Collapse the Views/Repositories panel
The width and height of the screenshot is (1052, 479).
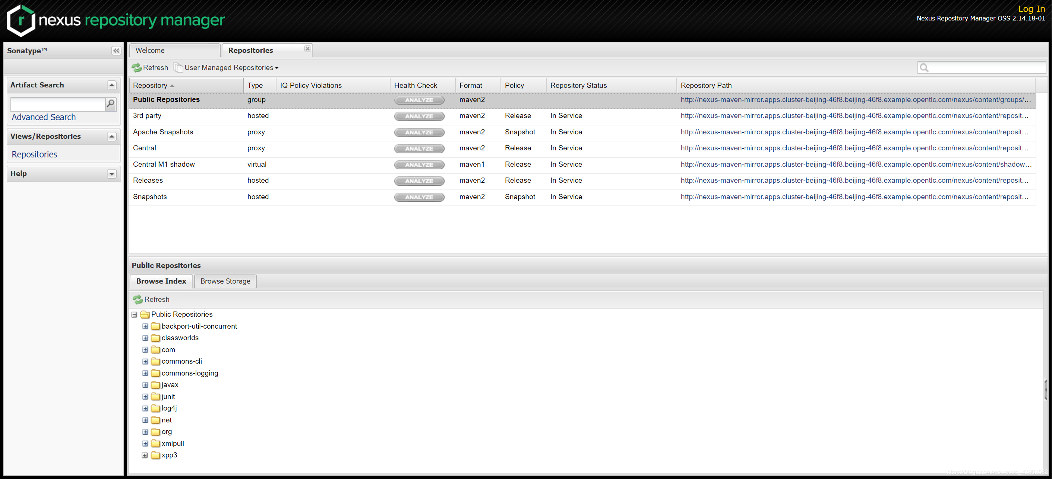click(111, 137)
